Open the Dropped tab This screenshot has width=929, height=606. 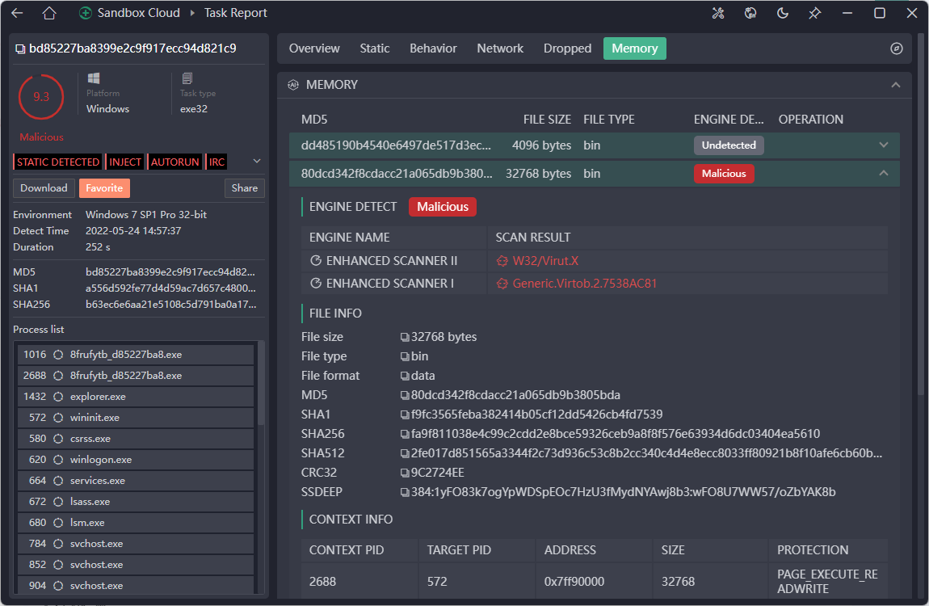(x=567, y=48)
